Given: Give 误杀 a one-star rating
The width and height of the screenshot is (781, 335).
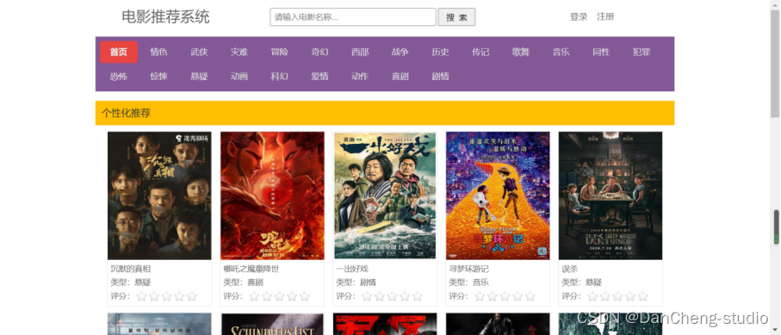Looking at the screenshot, I should (x=592, y=296).
